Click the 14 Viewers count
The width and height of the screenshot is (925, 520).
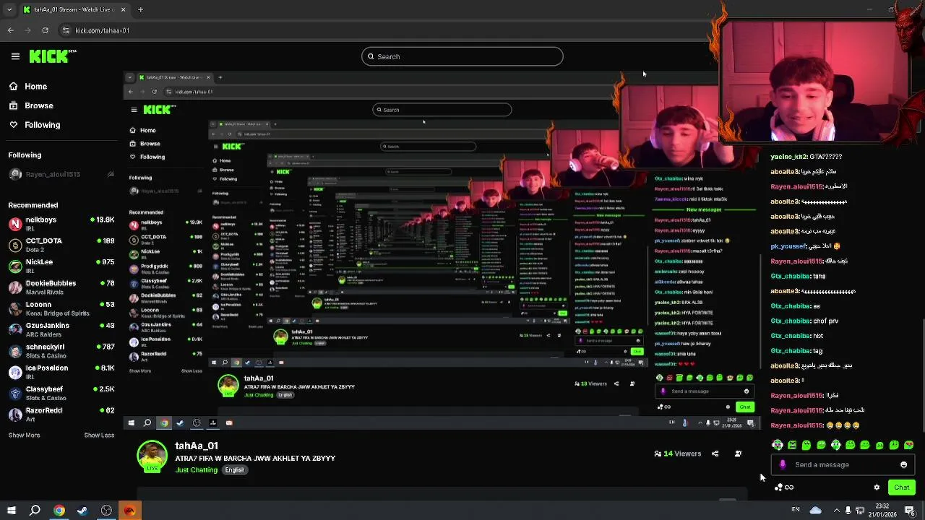(678, 454)
